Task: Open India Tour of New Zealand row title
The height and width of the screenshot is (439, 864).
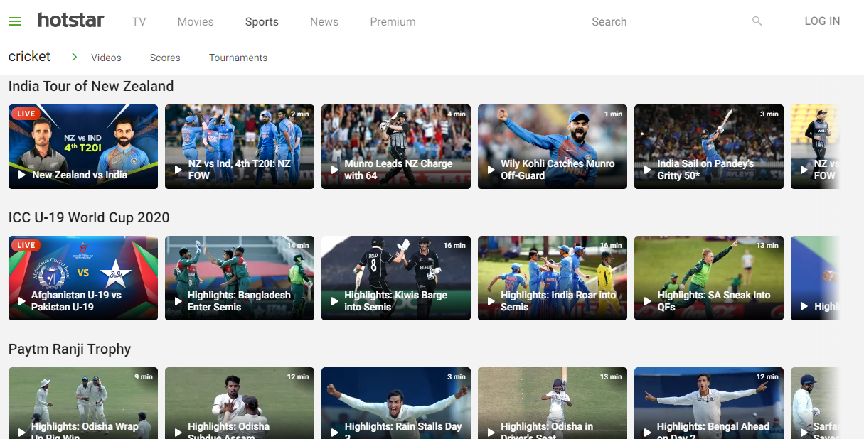Action: click(x=91, y=86)
